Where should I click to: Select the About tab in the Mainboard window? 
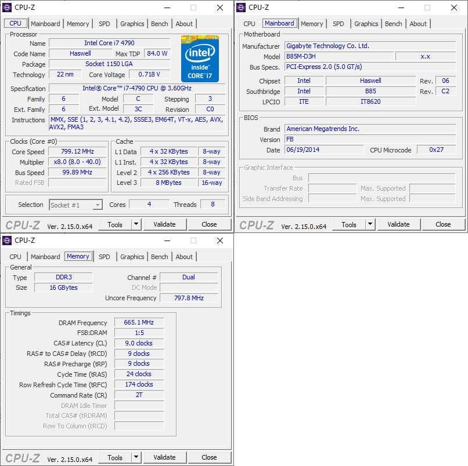[418, 24]
